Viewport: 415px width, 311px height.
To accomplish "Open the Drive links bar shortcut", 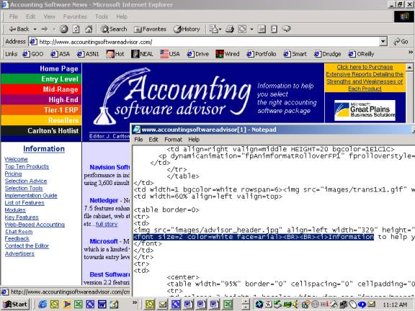I will 198,54.
